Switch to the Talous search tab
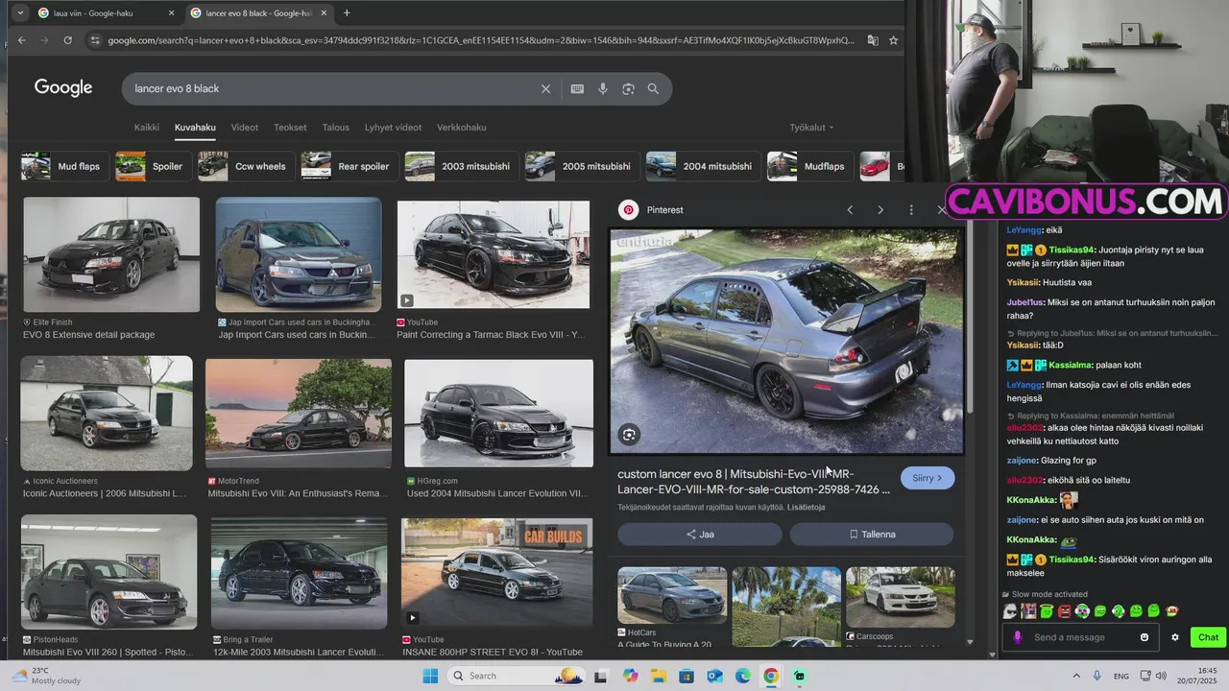 coord(336,127)
